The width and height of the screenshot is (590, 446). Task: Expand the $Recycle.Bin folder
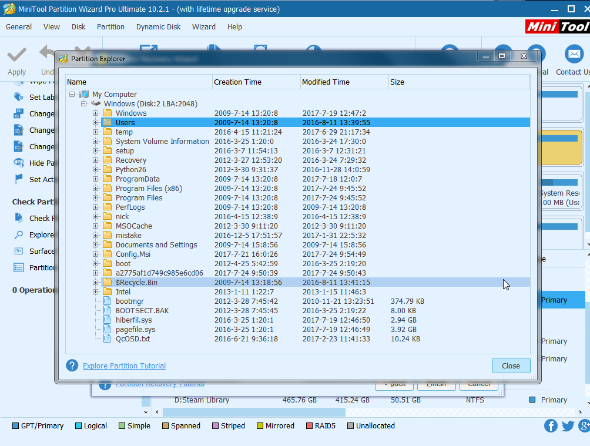click(x=96, y=282)
